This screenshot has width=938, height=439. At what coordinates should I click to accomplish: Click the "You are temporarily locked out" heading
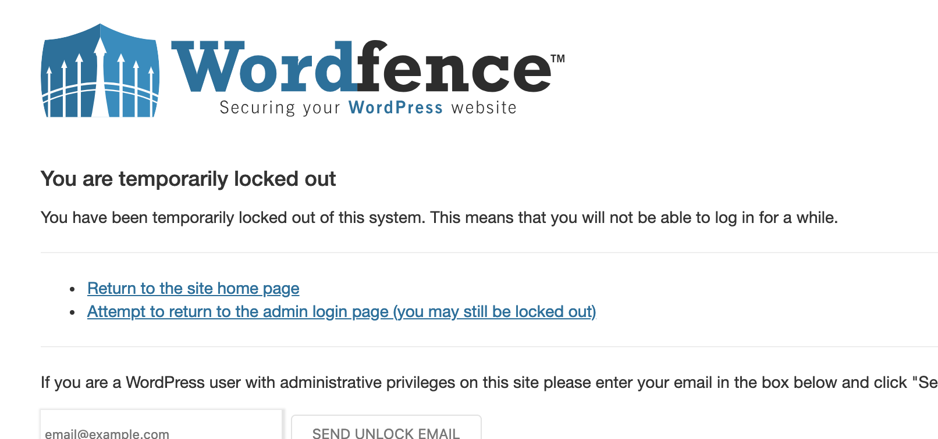tap(188, 179)
